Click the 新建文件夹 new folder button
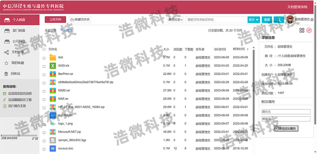Screen dimensions: 317x154 pos(80,20)
